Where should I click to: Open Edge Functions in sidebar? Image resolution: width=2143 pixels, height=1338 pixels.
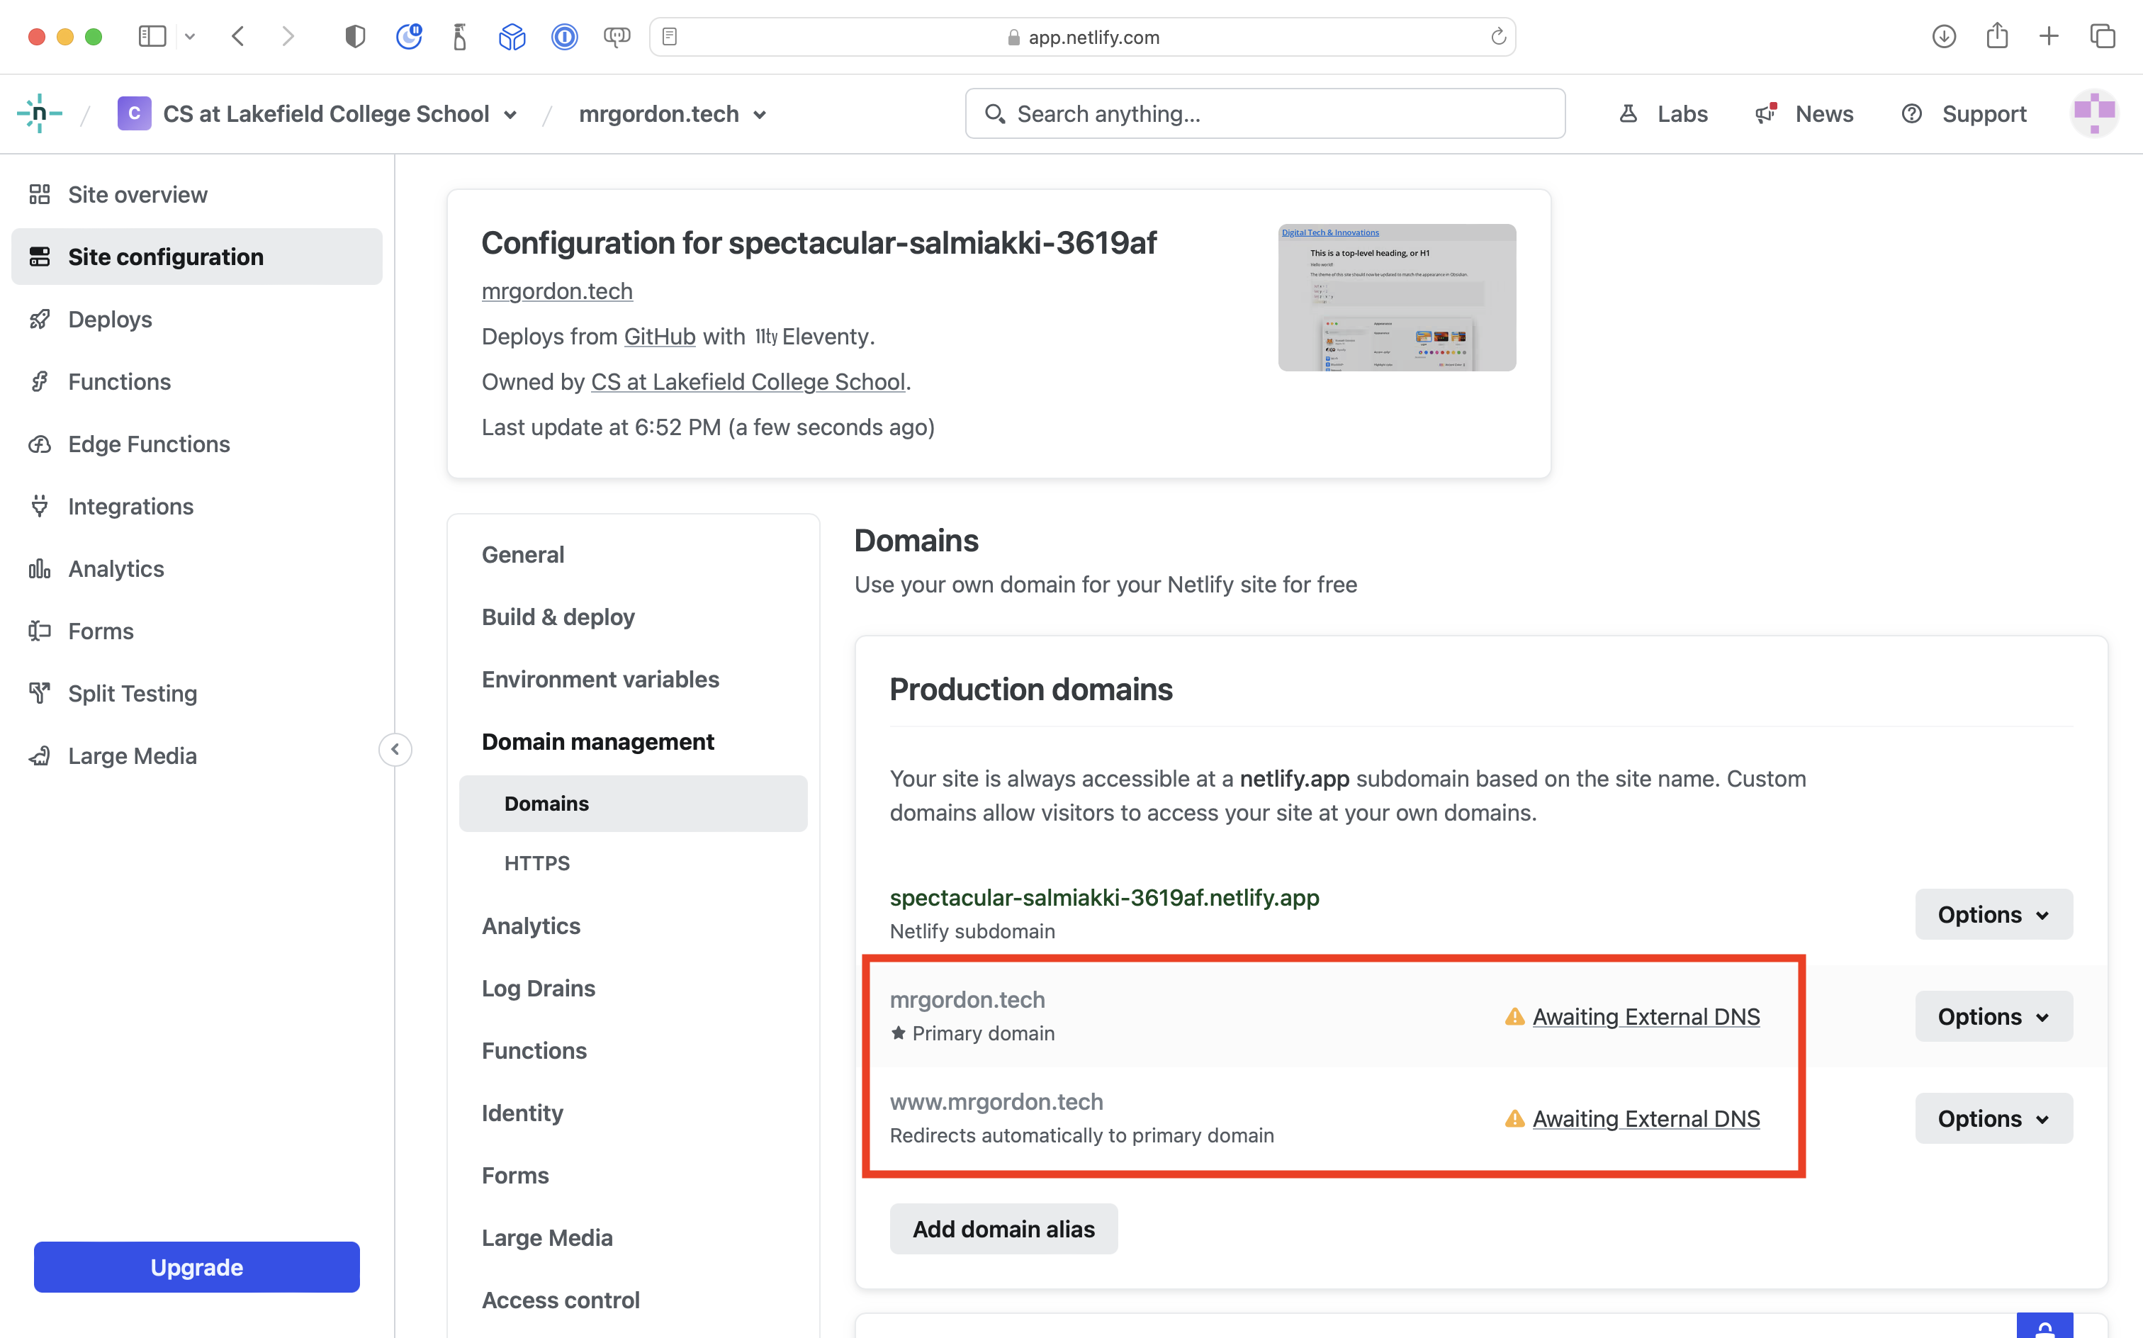pos(196,444)
